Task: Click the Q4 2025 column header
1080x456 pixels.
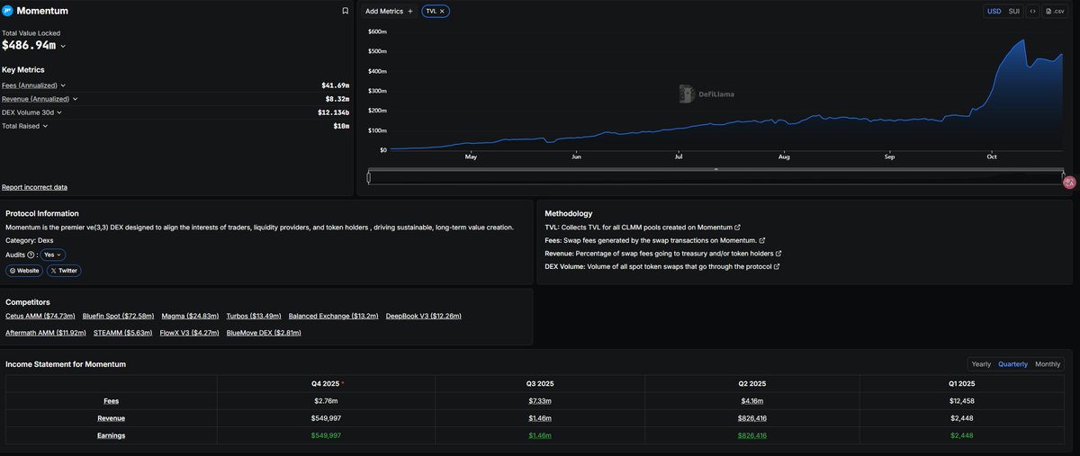Action: pos(326,384)
